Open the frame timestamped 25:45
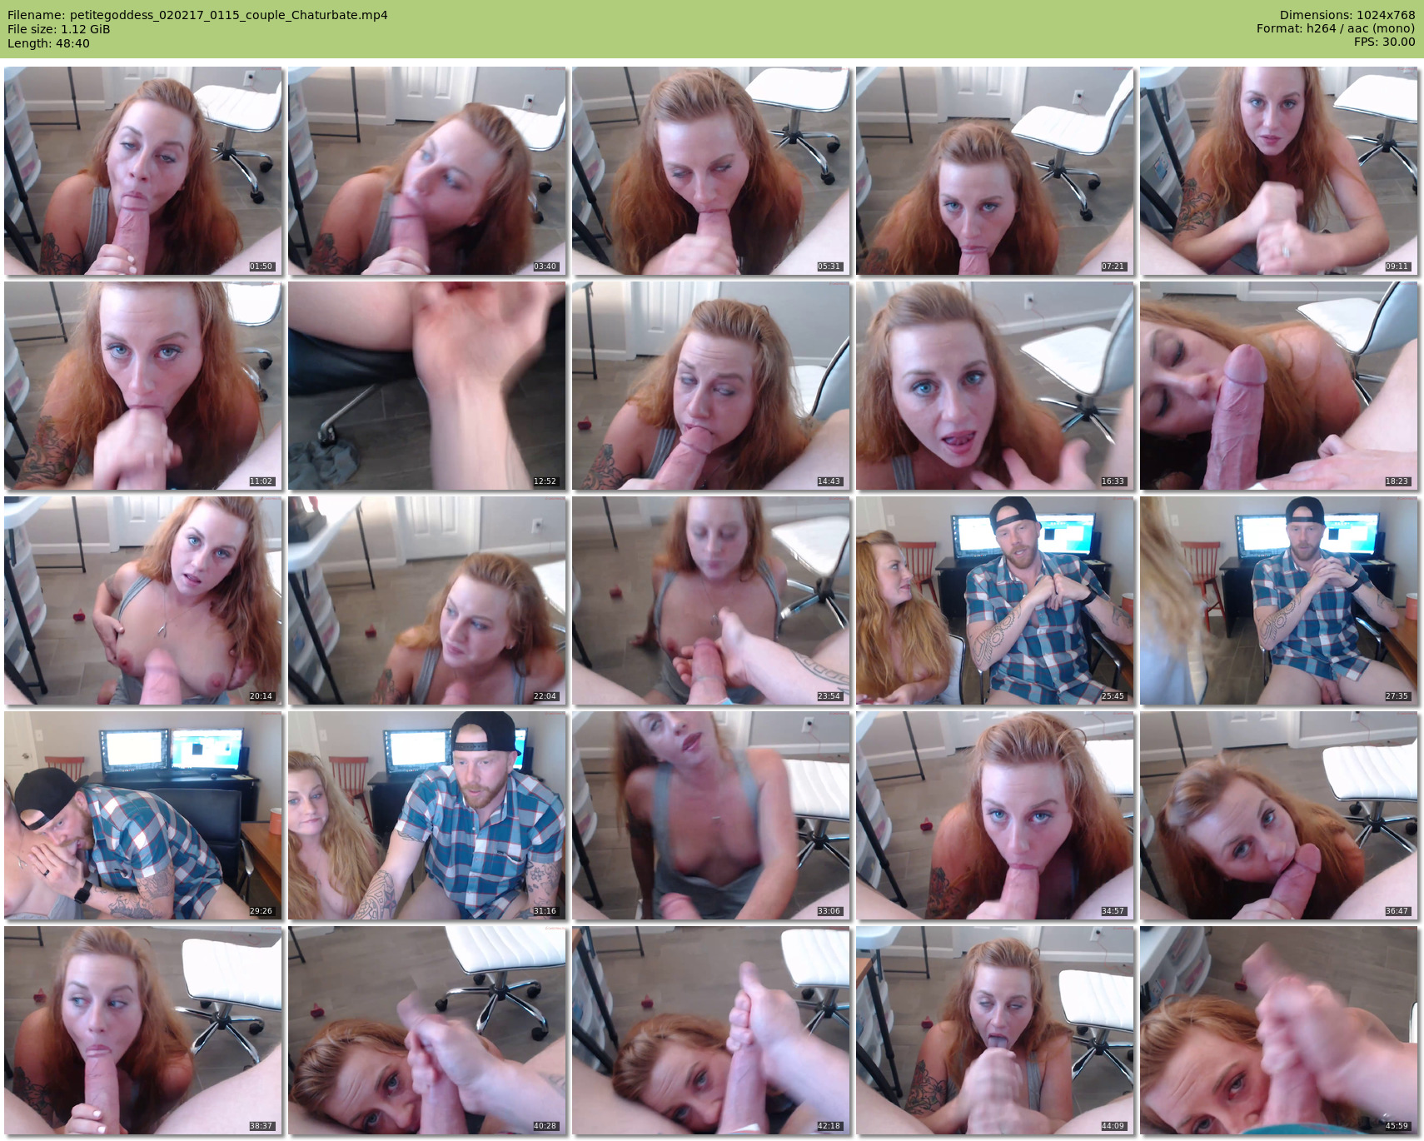 (995, 600)
